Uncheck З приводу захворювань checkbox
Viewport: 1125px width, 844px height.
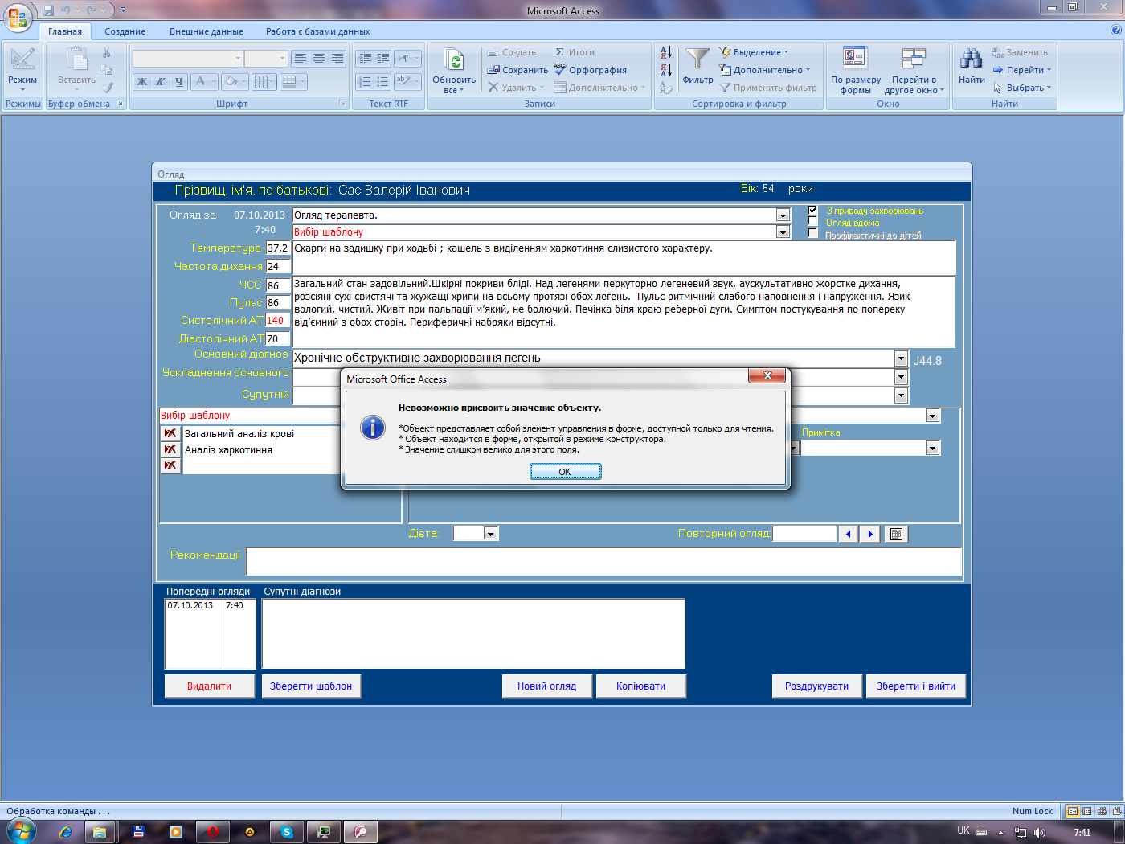point(812,211)
